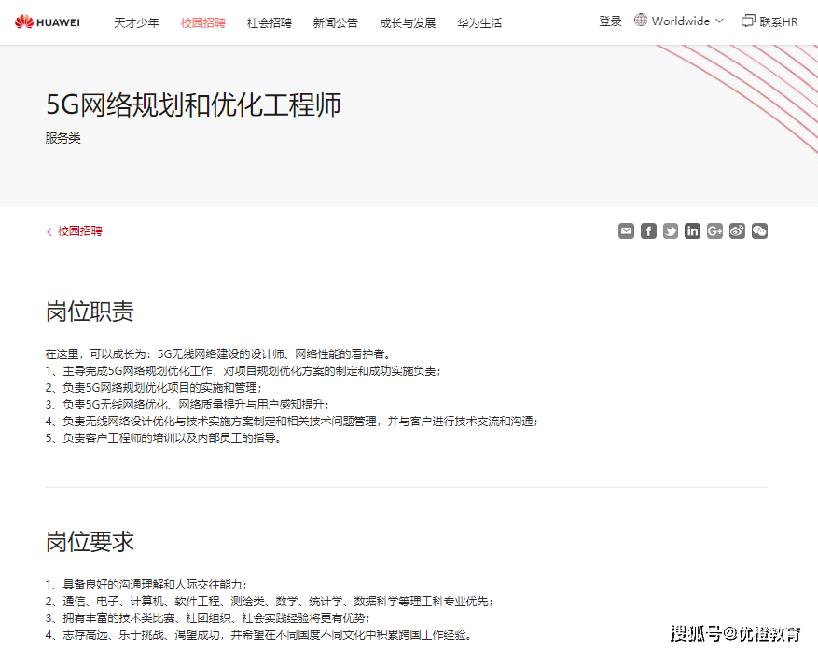Share the job posting via email icon
The width and height of the screenshot is (818, 651).
pyautogui.click(x=626, y=230)
